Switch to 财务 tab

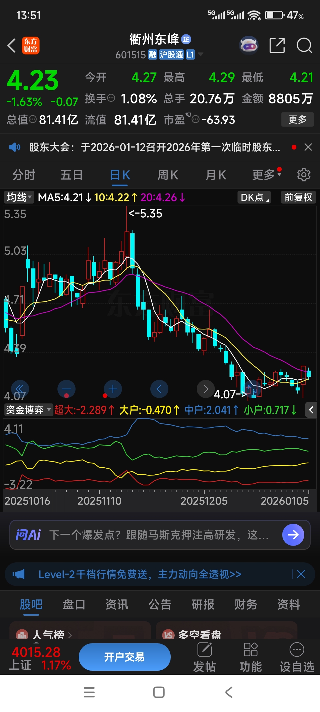point(246,604)
